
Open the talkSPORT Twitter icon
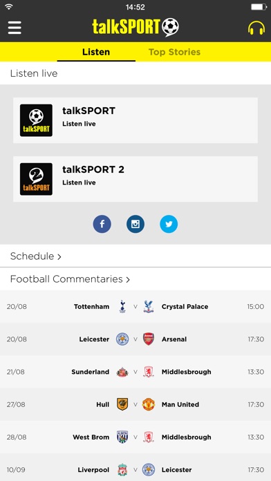169,224
